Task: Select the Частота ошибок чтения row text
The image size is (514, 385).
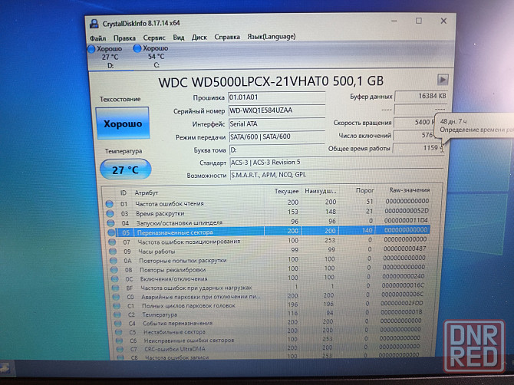Action: [x=170, y=204]
